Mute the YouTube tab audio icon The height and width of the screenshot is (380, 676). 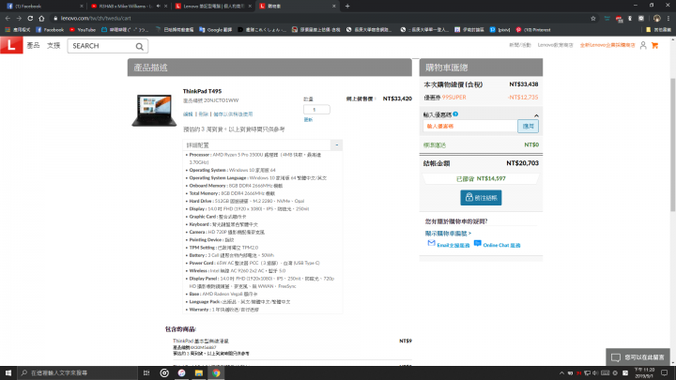[159, 6]
